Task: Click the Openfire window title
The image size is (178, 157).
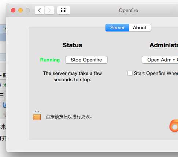Action: [x=129, y=11]
